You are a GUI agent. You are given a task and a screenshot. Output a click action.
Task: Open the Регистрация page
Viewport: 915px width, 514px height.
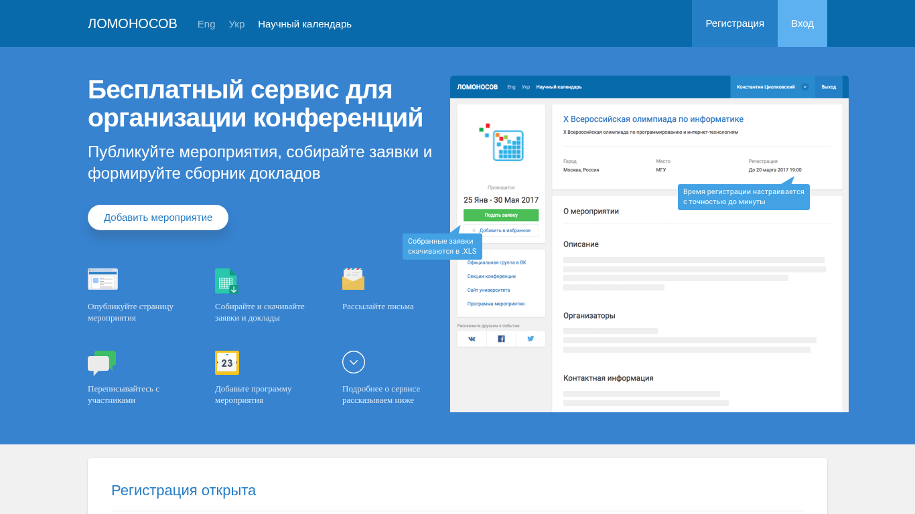(x=735, y=23)
